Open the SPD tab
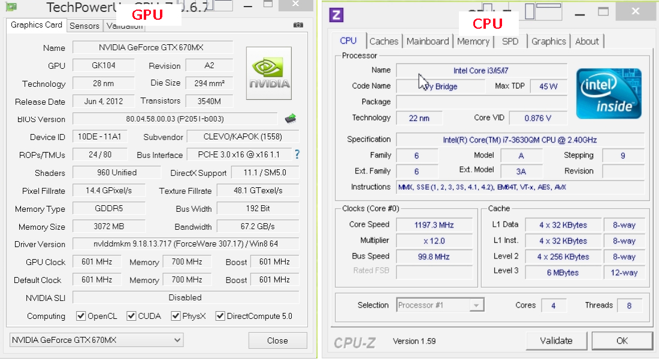 coord(510,41)
